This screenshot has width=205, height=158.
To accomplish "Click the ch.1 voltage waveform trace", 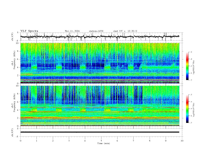I will point(100,37).
